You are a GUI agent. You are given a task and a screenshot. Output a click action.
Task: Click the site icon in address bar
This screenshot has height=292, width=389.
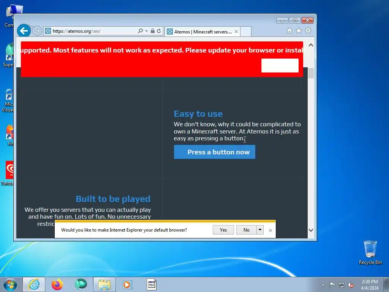48,31
